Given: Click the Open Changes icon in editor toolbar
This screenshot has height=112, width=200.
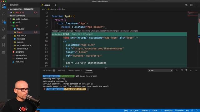Looking at the screenshot, I should [x=186, y=5].
